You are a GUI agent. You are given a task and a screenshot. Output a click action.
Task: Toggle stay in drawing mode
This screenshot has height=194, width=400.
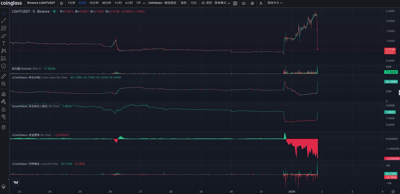coord(4,101)
